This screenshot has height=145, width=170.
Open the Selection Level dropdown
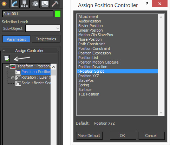(x=43, y=28)
